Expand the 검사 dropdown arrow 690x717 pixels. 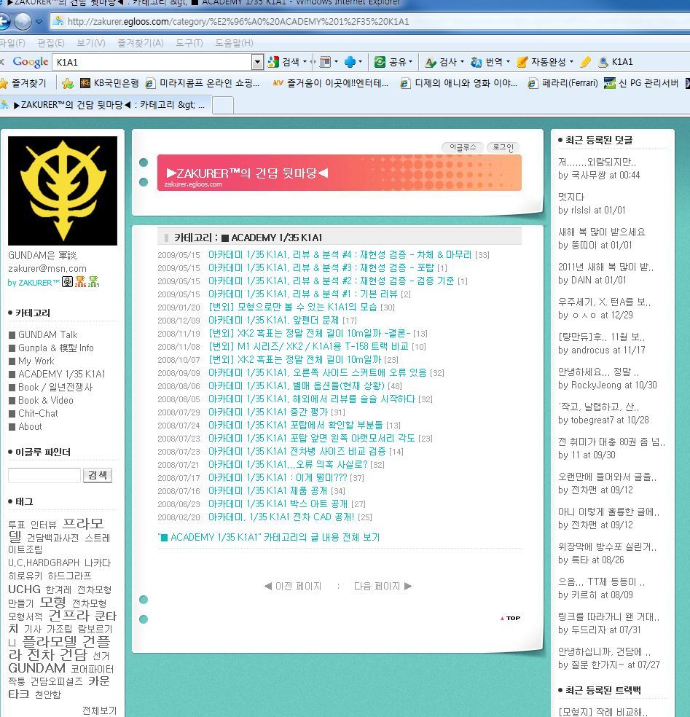pyautogui.click(x=462, y=62)
